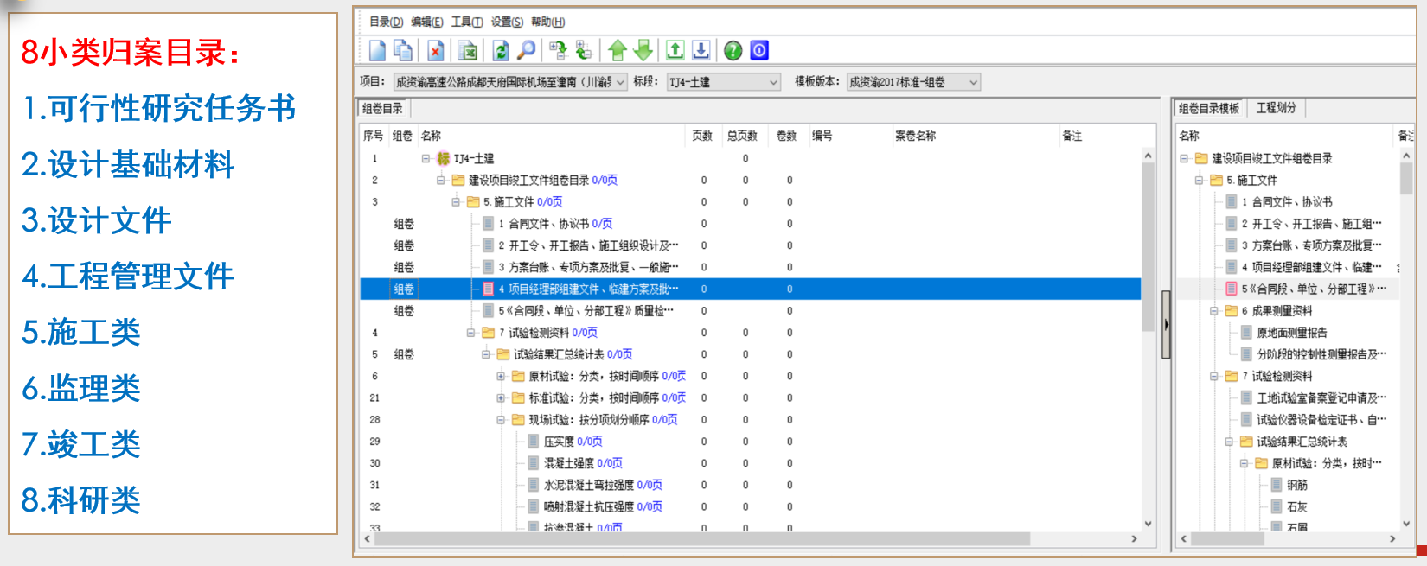
Task: Click the red document icon of selected row 4 项目经理部组建文件
Action: click(488, 289)
